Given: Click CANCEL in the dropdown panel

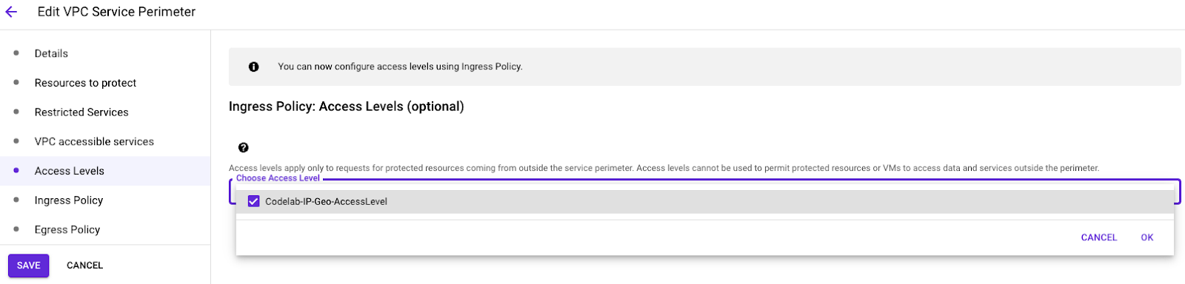Looking at the screenshot, I should coord(1099,237).
